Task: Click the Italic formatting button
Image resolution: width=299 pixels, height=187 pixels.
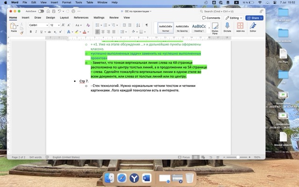Action: point(36,32)
